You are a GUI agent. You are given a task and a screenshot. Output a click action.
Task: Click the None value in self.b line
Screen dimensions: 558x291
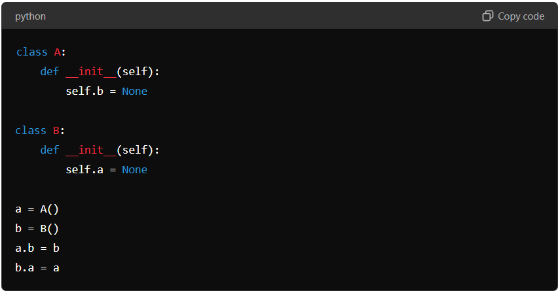pos(134,92)
